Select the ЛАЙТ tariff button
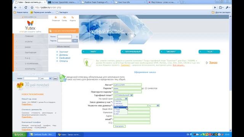Image resolution: width=244 pixels, height=137 pixels. pos(92,52)
